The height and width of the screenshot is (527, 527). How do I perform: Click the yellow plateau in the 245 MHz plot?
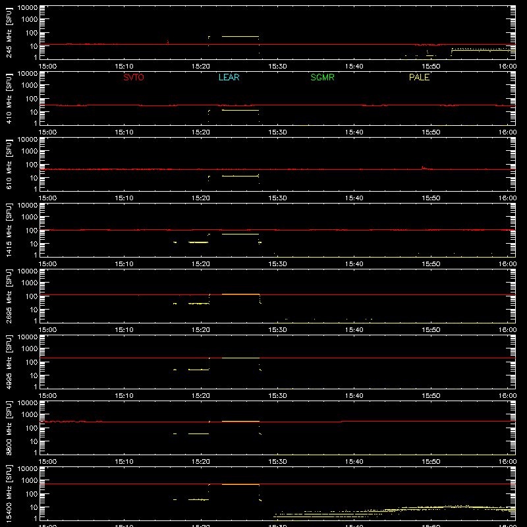click(240, 36)
